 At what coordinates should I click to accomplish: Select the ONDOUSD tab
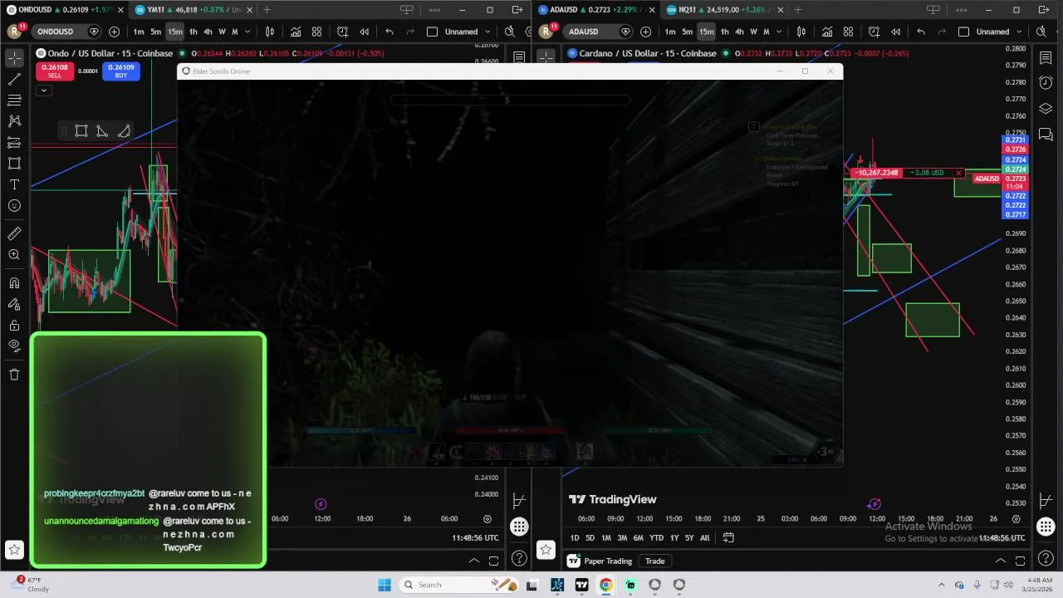(65, 10)
